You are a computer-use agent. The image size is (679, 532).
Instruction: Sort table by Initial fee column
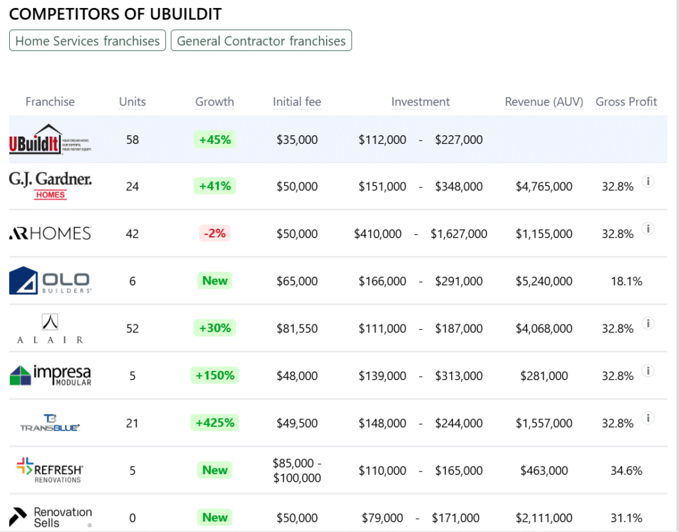pyautogui.click(x=297, y=101)
